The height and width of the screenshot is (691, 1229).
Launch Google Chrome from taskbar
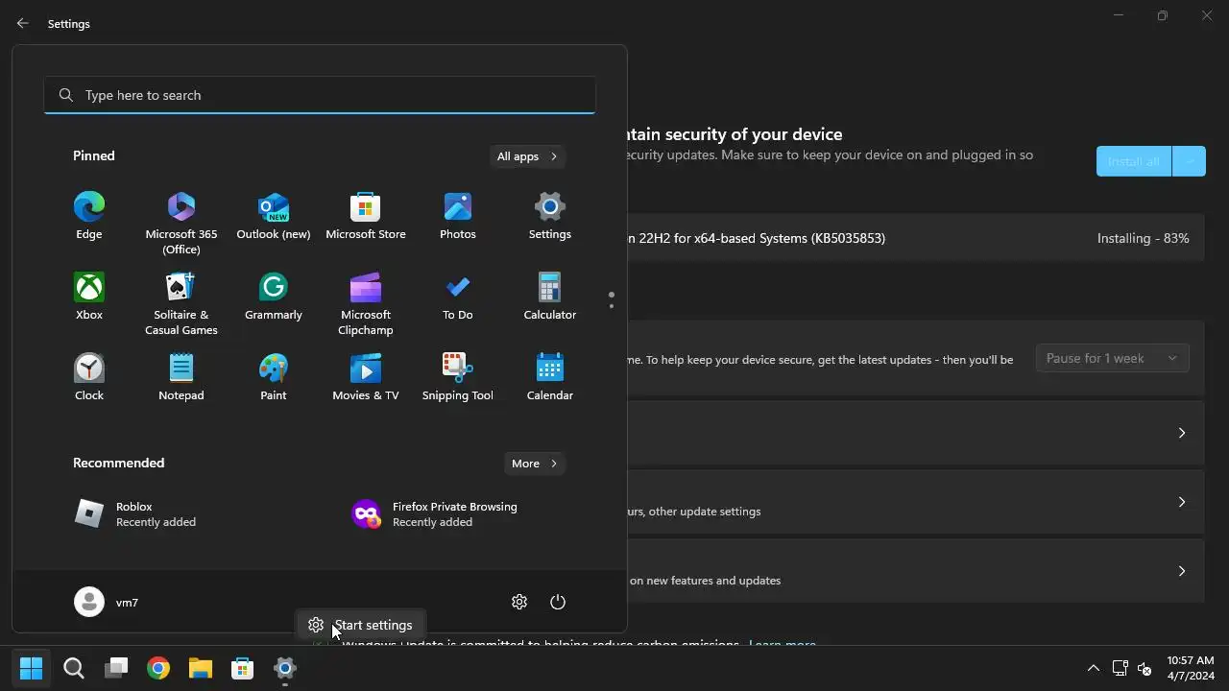click(x=158, y=668)
